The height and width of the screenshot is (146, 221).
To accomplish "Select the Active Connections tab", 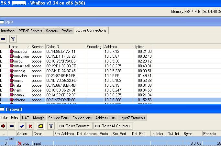I will (x=91, y=30).
